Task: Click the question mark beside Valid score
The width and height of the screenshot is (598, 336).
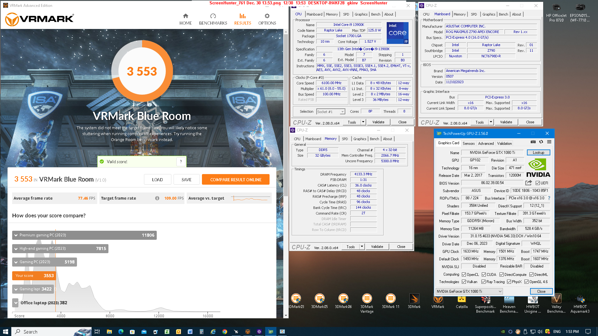Action: pos(181,162)
